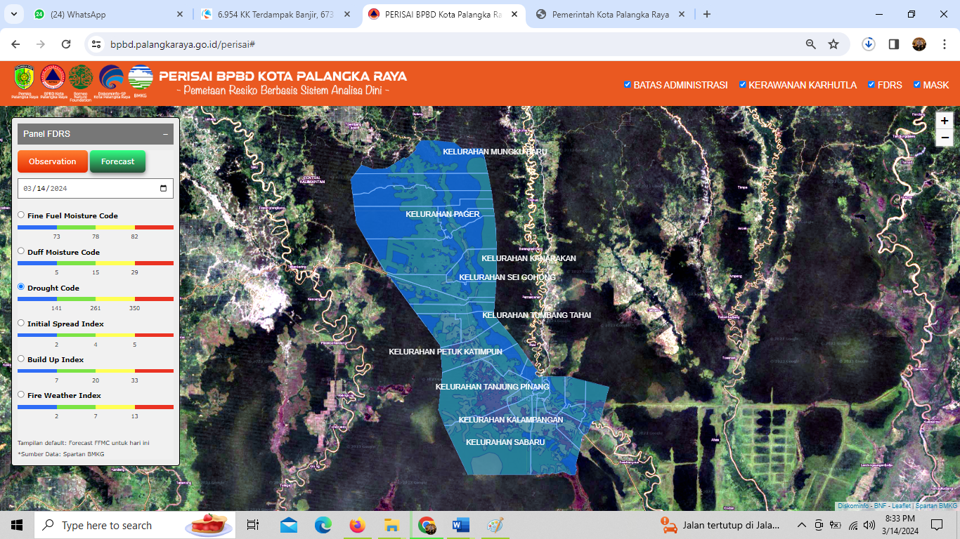The height and width of the screenshot is (539, 960).
Task: Close the WhatsApp tab
Action: point(179,14)
